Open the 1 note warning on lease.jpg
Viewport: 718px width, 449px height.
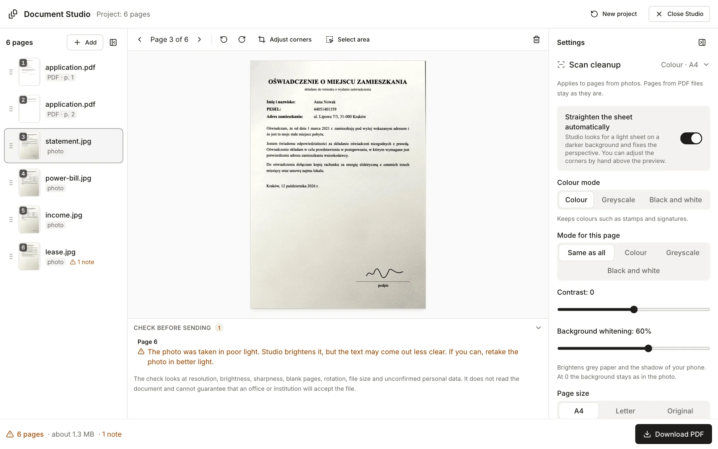pos(82,262)
